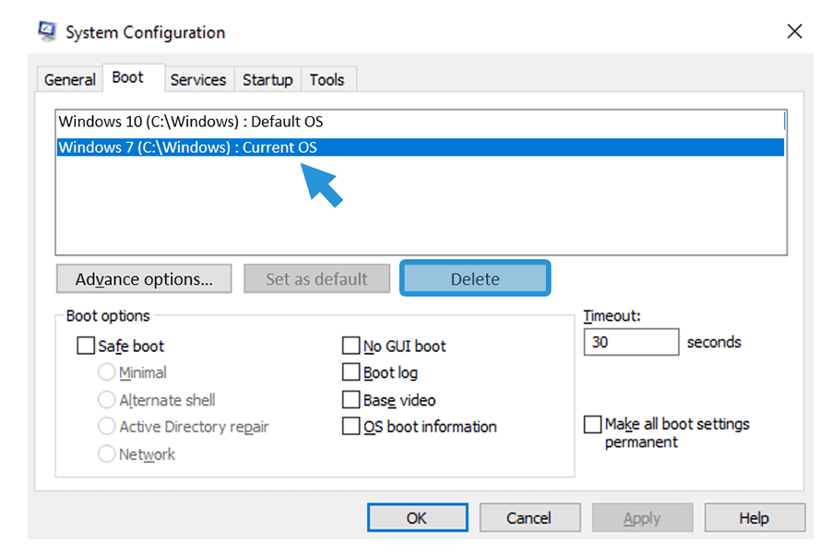Open the Services tab
This screenshot has width=832, height=553.
[198, 79]
